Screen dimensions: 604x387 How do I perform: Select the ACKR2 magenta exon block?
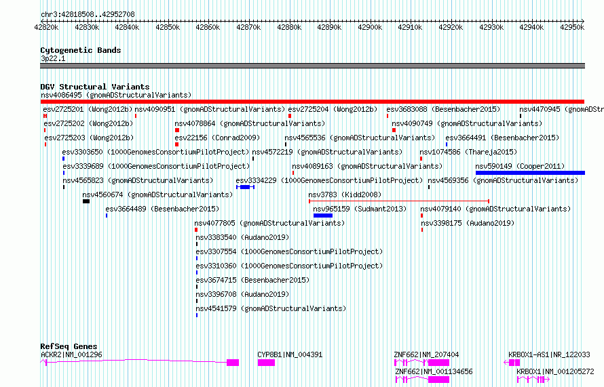(x=233, y=363)
